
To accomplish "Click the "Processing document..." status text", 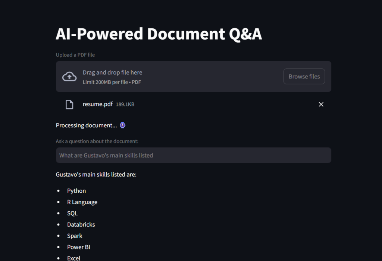I will (86, 125).
